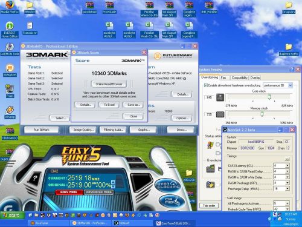Open the All Precharge to Activate dropdown

[x=288, y=203]
